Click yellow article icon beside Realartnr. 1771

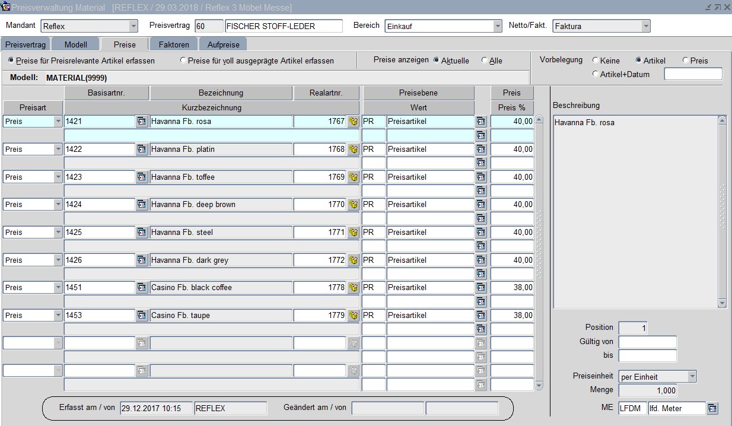(354, 233)
